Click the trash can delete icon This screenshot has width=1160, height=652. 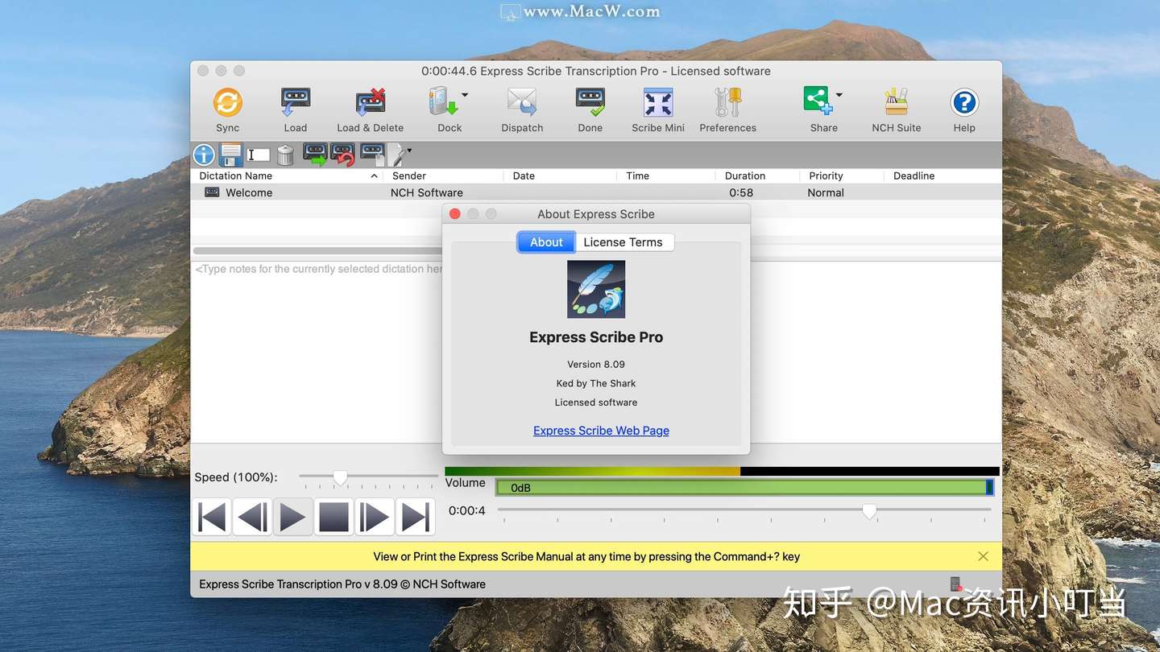285,155
